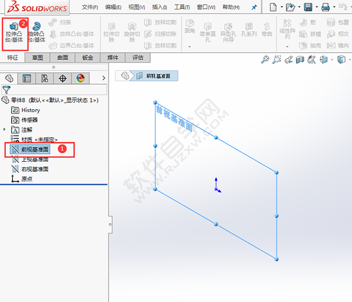Viewport: 352px width, 302px height.
Task: Open the 窗口(W) menu
Action: 206,8
